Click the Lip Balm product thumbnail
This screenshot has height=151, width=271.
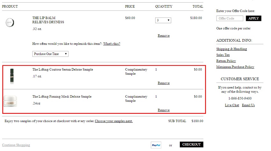point(10,23)
